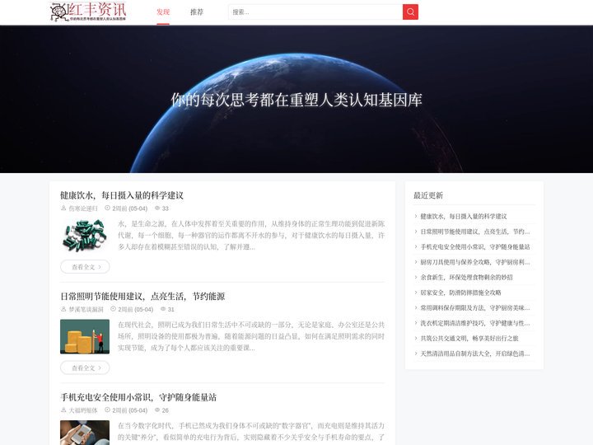The height and width of the screenshot is (445, 593).
Task: Click chevron before sidebar 健康饮水 entry
Action: (416, 217)
